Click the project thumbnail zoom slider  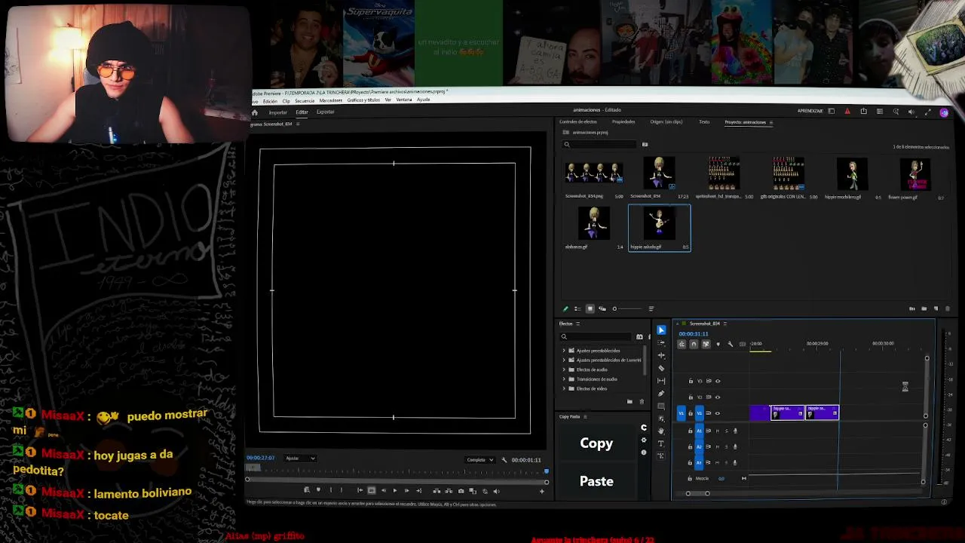coord(627,308)
